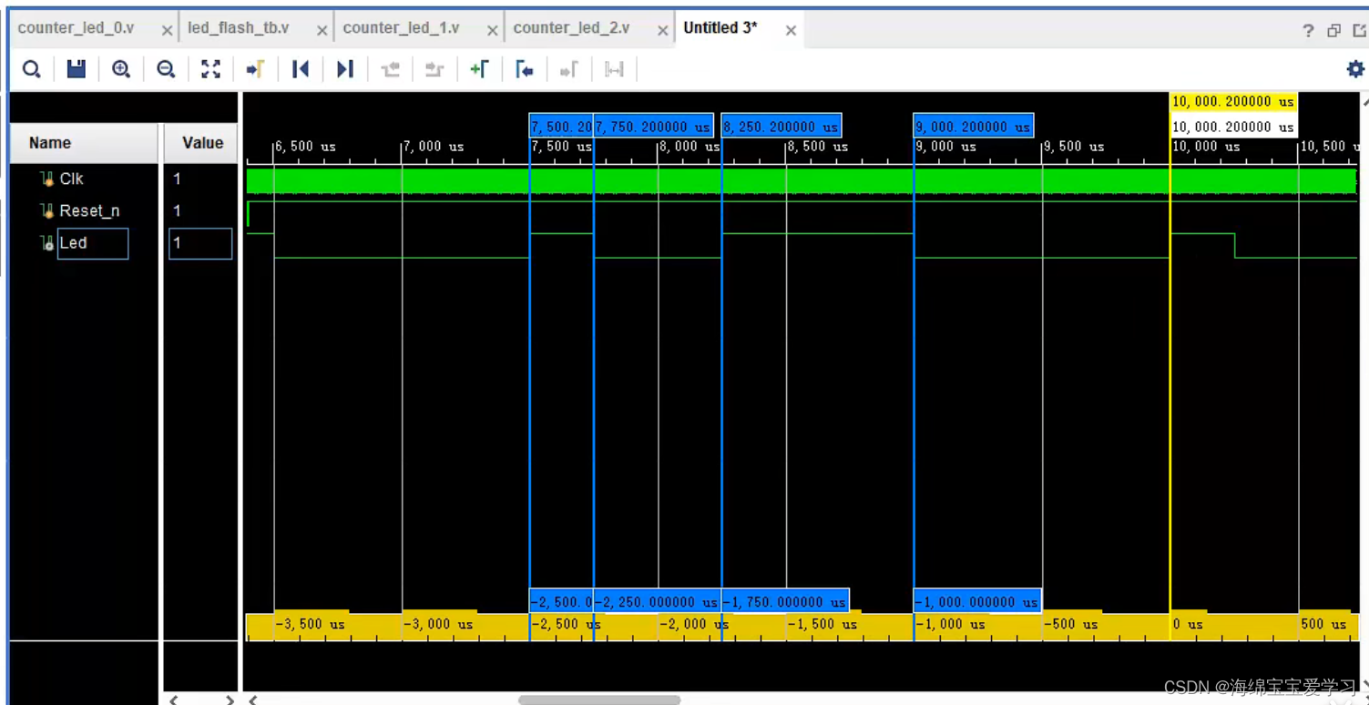The height and width of the screenshot is (705, 1369).
Task: Select the 8,250.200000 us marker label
Action: click(x=782, y=127)
